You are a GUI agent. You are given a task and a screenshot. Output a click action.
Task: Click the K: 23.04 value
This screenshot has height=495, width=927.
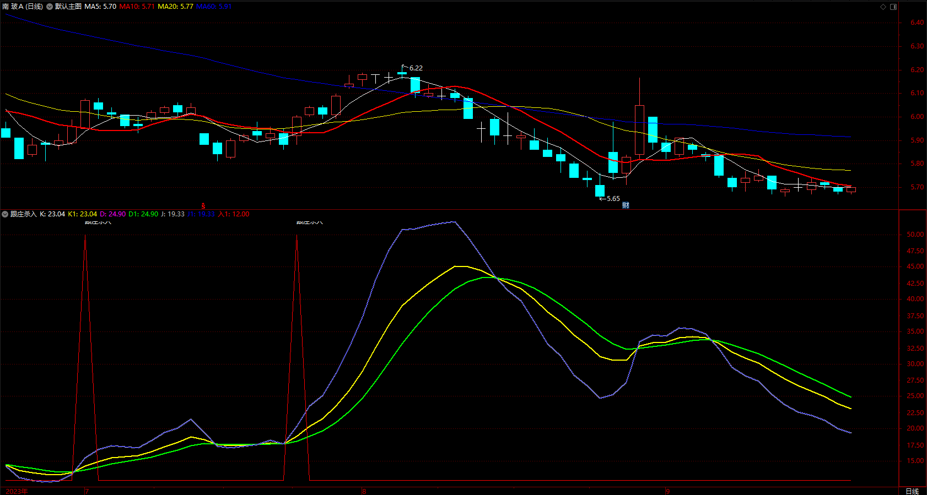click(x=52, y=214)
